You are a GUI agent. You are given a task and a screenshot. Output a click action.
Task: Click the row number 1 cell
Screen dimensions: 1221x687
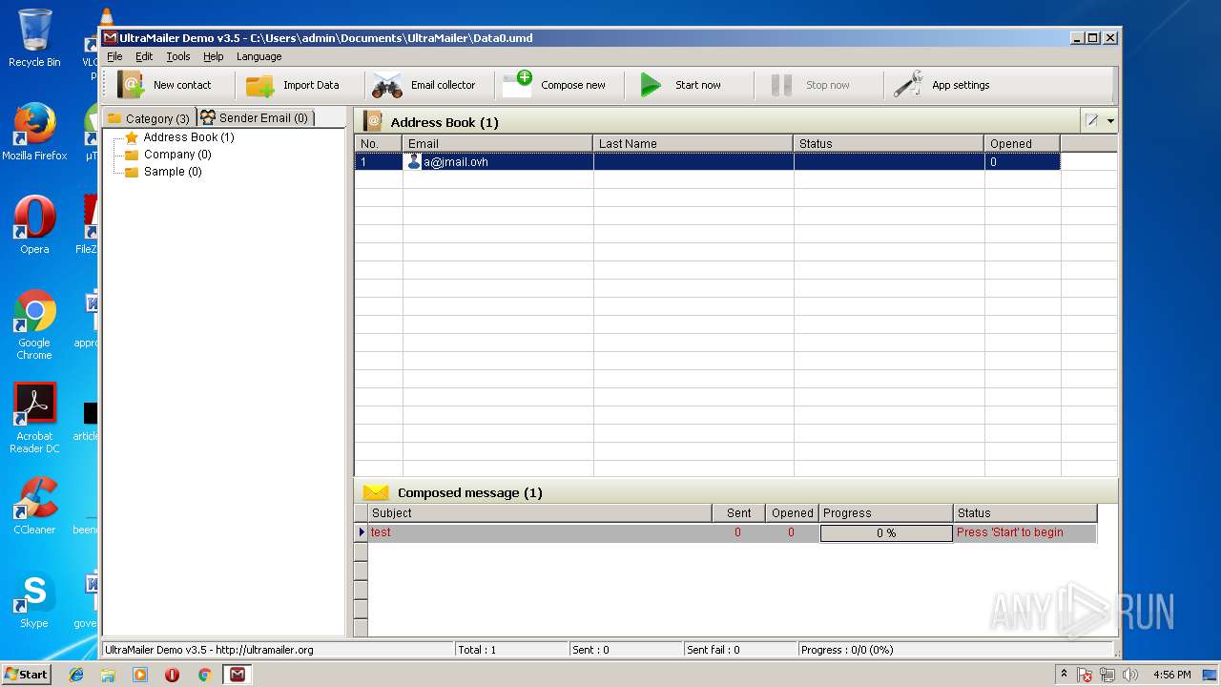(379, 162)
